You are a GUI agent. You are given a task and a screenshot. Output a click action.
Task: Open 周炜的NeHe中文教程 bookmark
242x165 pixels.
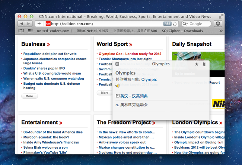coord(92,31)
